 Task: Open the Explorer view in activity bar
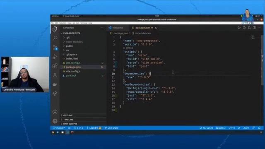[55, 29]
